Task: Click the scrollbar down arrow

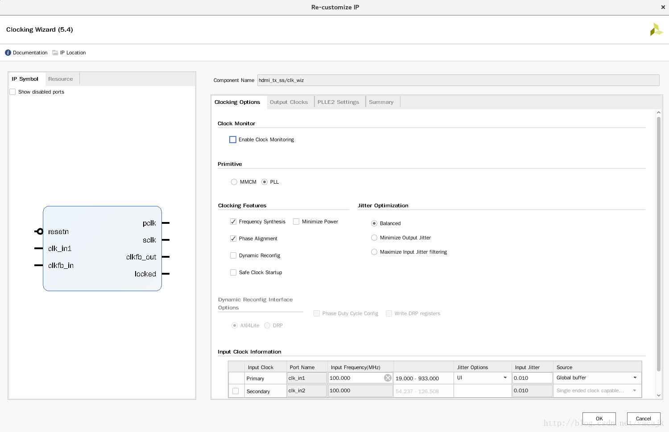Action: 658,395
